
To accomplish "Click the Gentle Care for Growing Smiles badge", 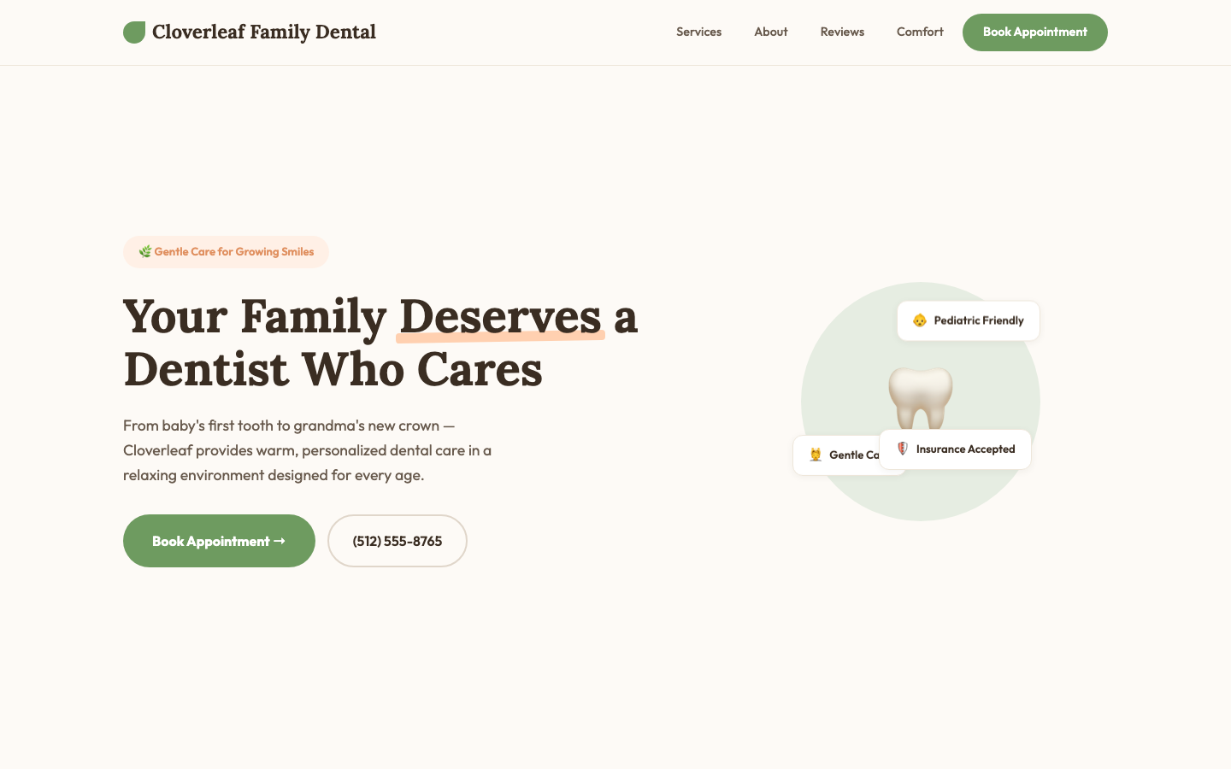I will coord(226,251).
